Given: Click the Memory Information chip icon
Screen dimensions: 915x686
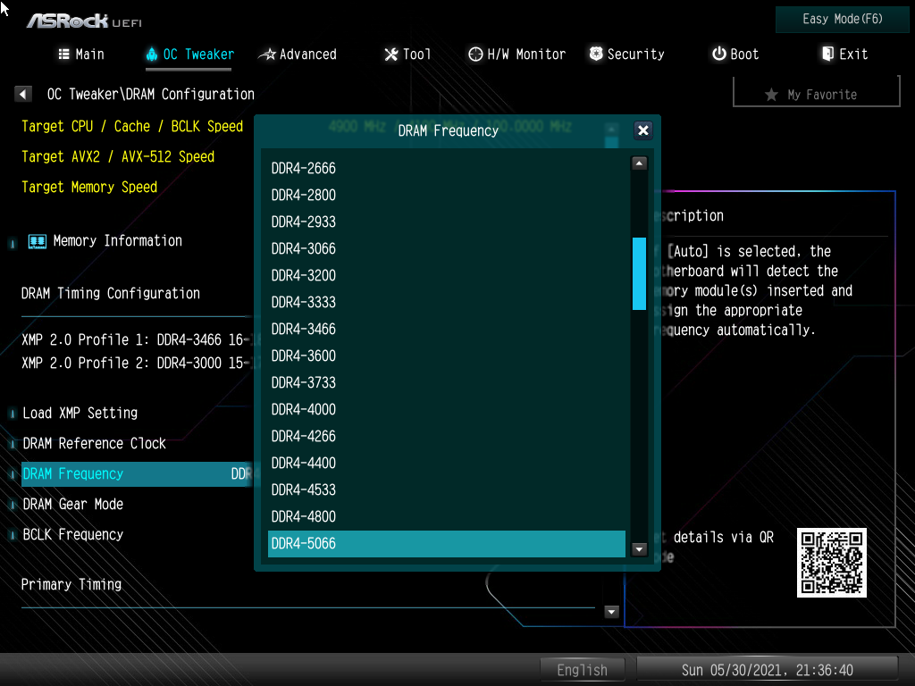Looking at the screenshot, I should pos(38,241).
